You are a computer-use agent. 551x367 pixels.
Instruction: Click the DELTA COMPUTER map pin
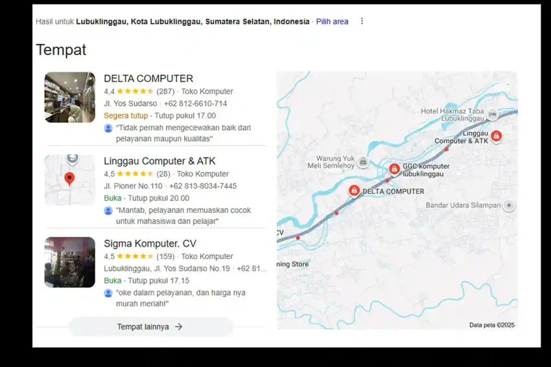pos(354,191)
